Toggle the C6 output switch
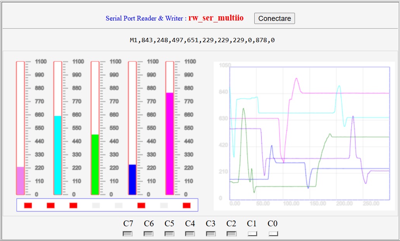Image resolution: width=400 pixels, height=241 pixels. coord(148,234)
